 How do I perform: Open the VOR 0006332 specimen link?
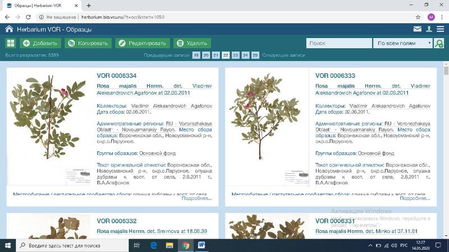117,221
